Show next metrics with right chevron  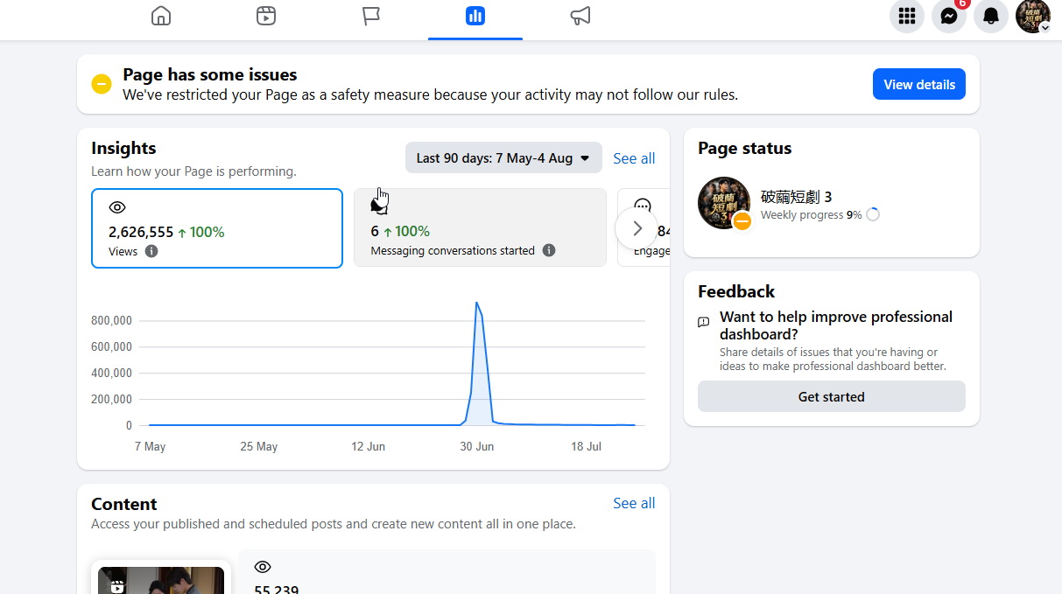pyautogui.click(x=637, y=228)
